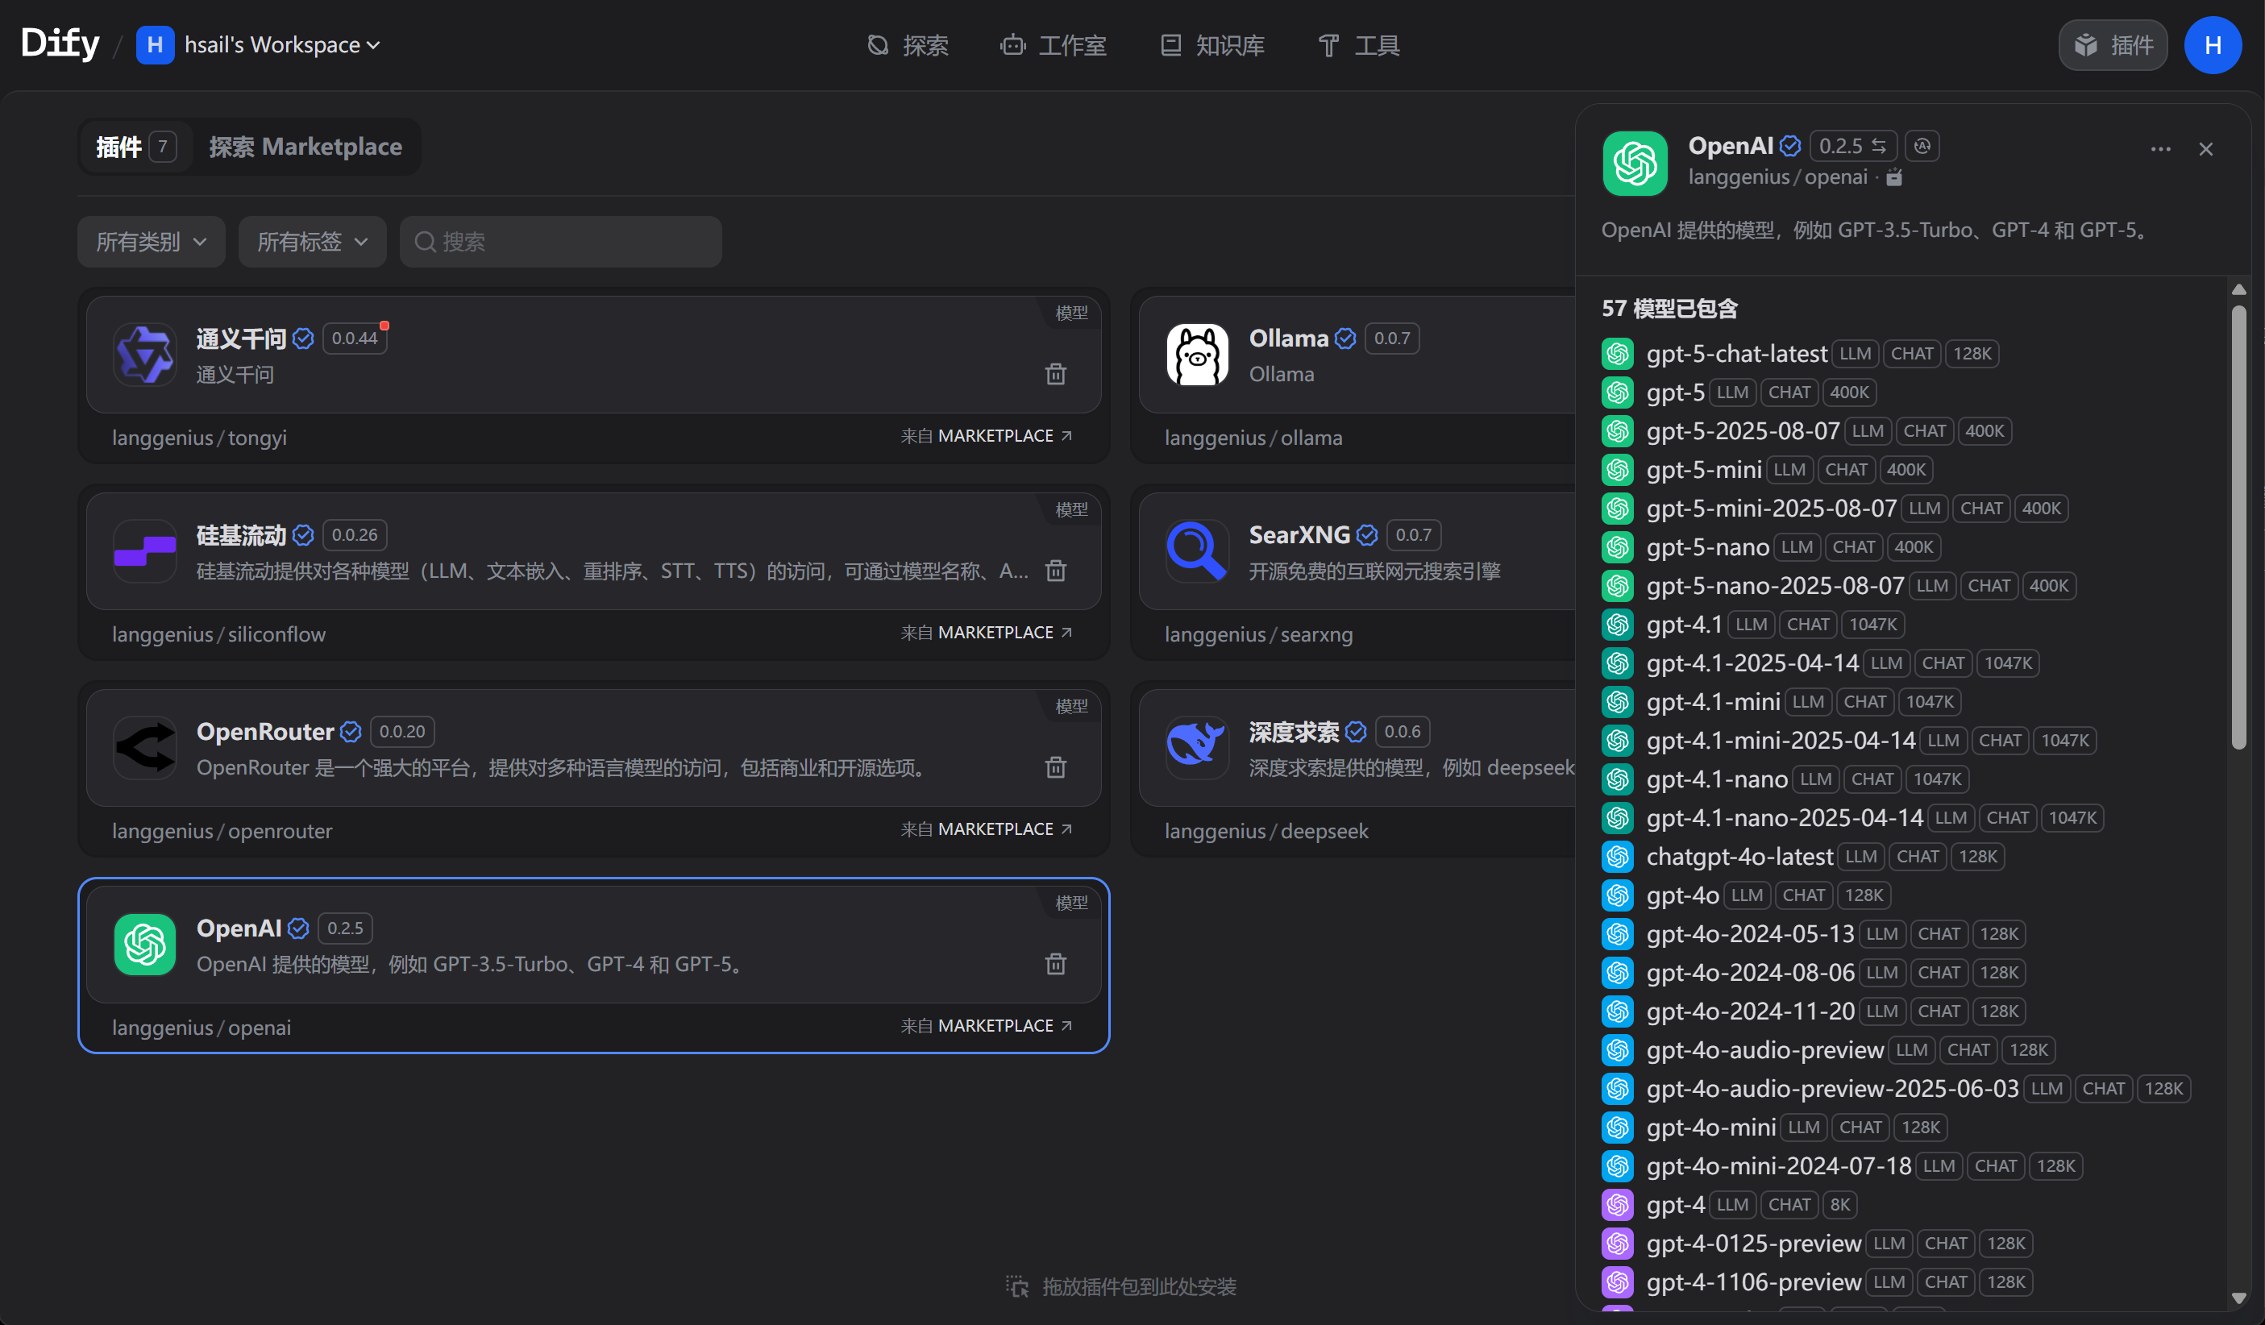This screenshot has height=1325, width=2265.
Task: Click the OpenRouter plugin icon
Action: pyautogui.click(x=145, y=748)
